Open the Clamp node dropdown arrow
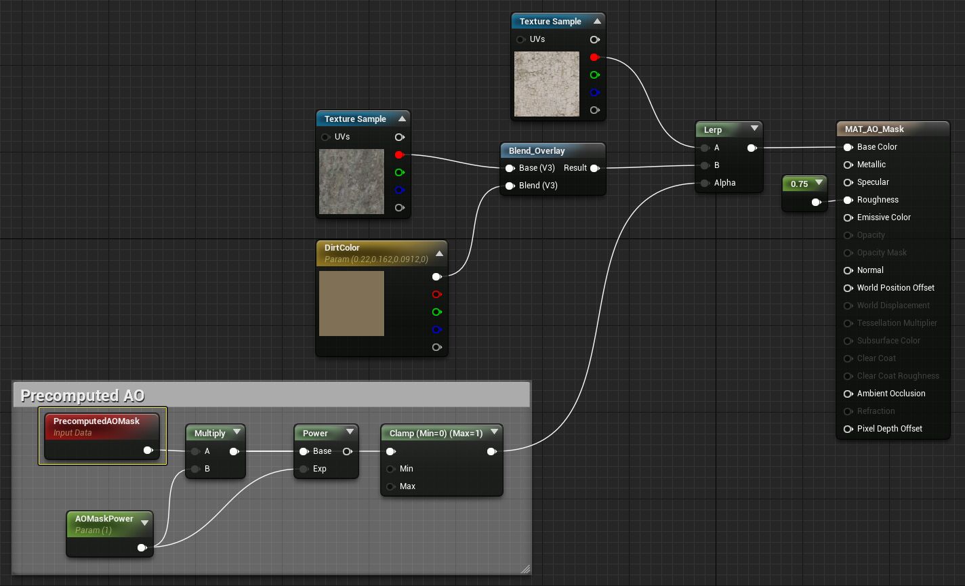Screen dimensions: 965x586 (494, 432)
